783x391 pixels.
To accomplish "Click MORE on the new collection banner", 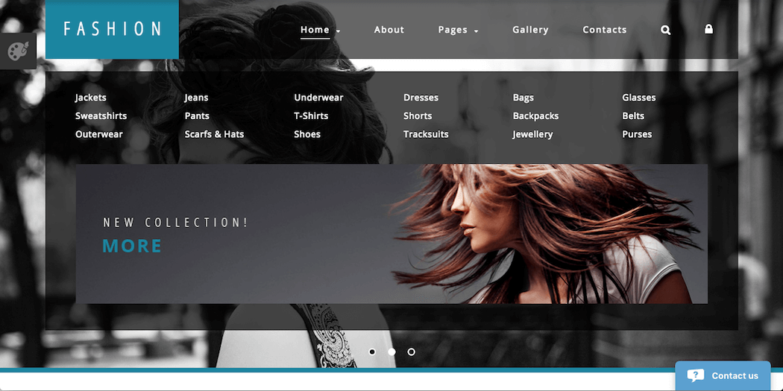I will click(x=132, y=246).
